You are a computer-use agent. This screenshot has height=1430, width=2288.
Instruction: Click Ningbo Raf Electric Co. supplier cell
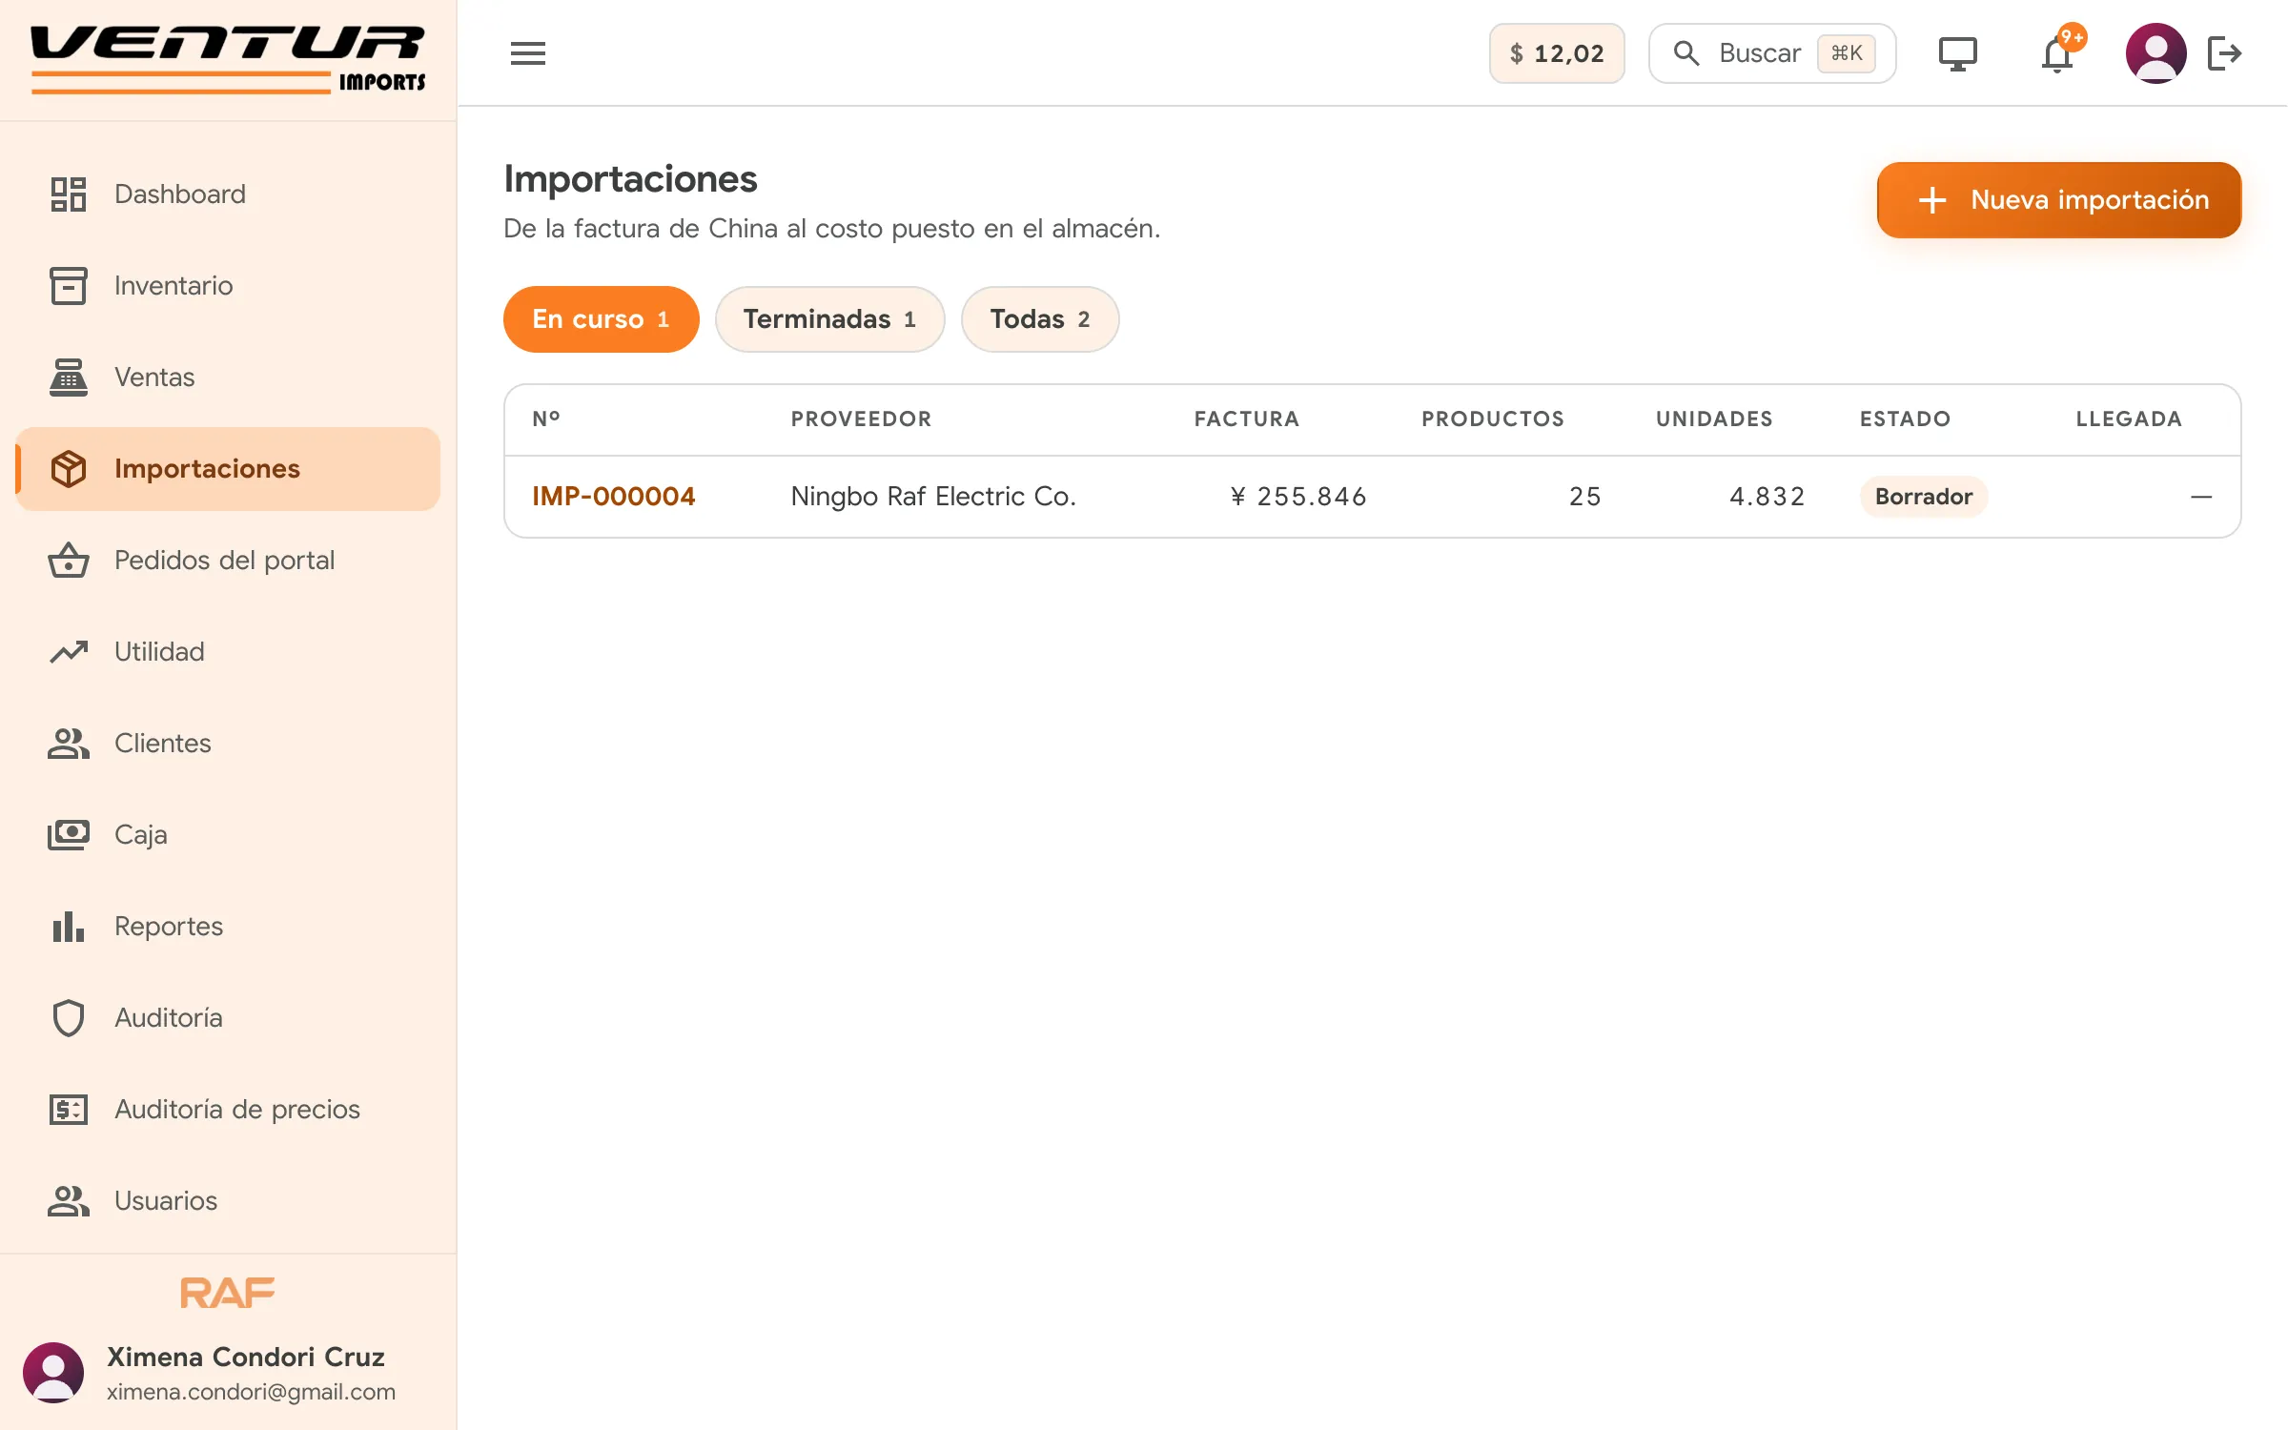pyautogui.click(x=933, y=497)
